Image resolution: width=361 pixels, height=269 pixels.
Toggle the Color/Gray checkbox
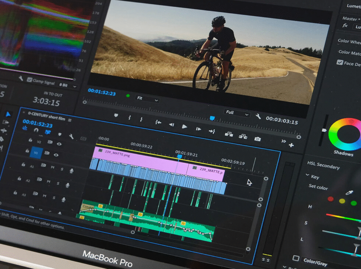tap(296, 258)
